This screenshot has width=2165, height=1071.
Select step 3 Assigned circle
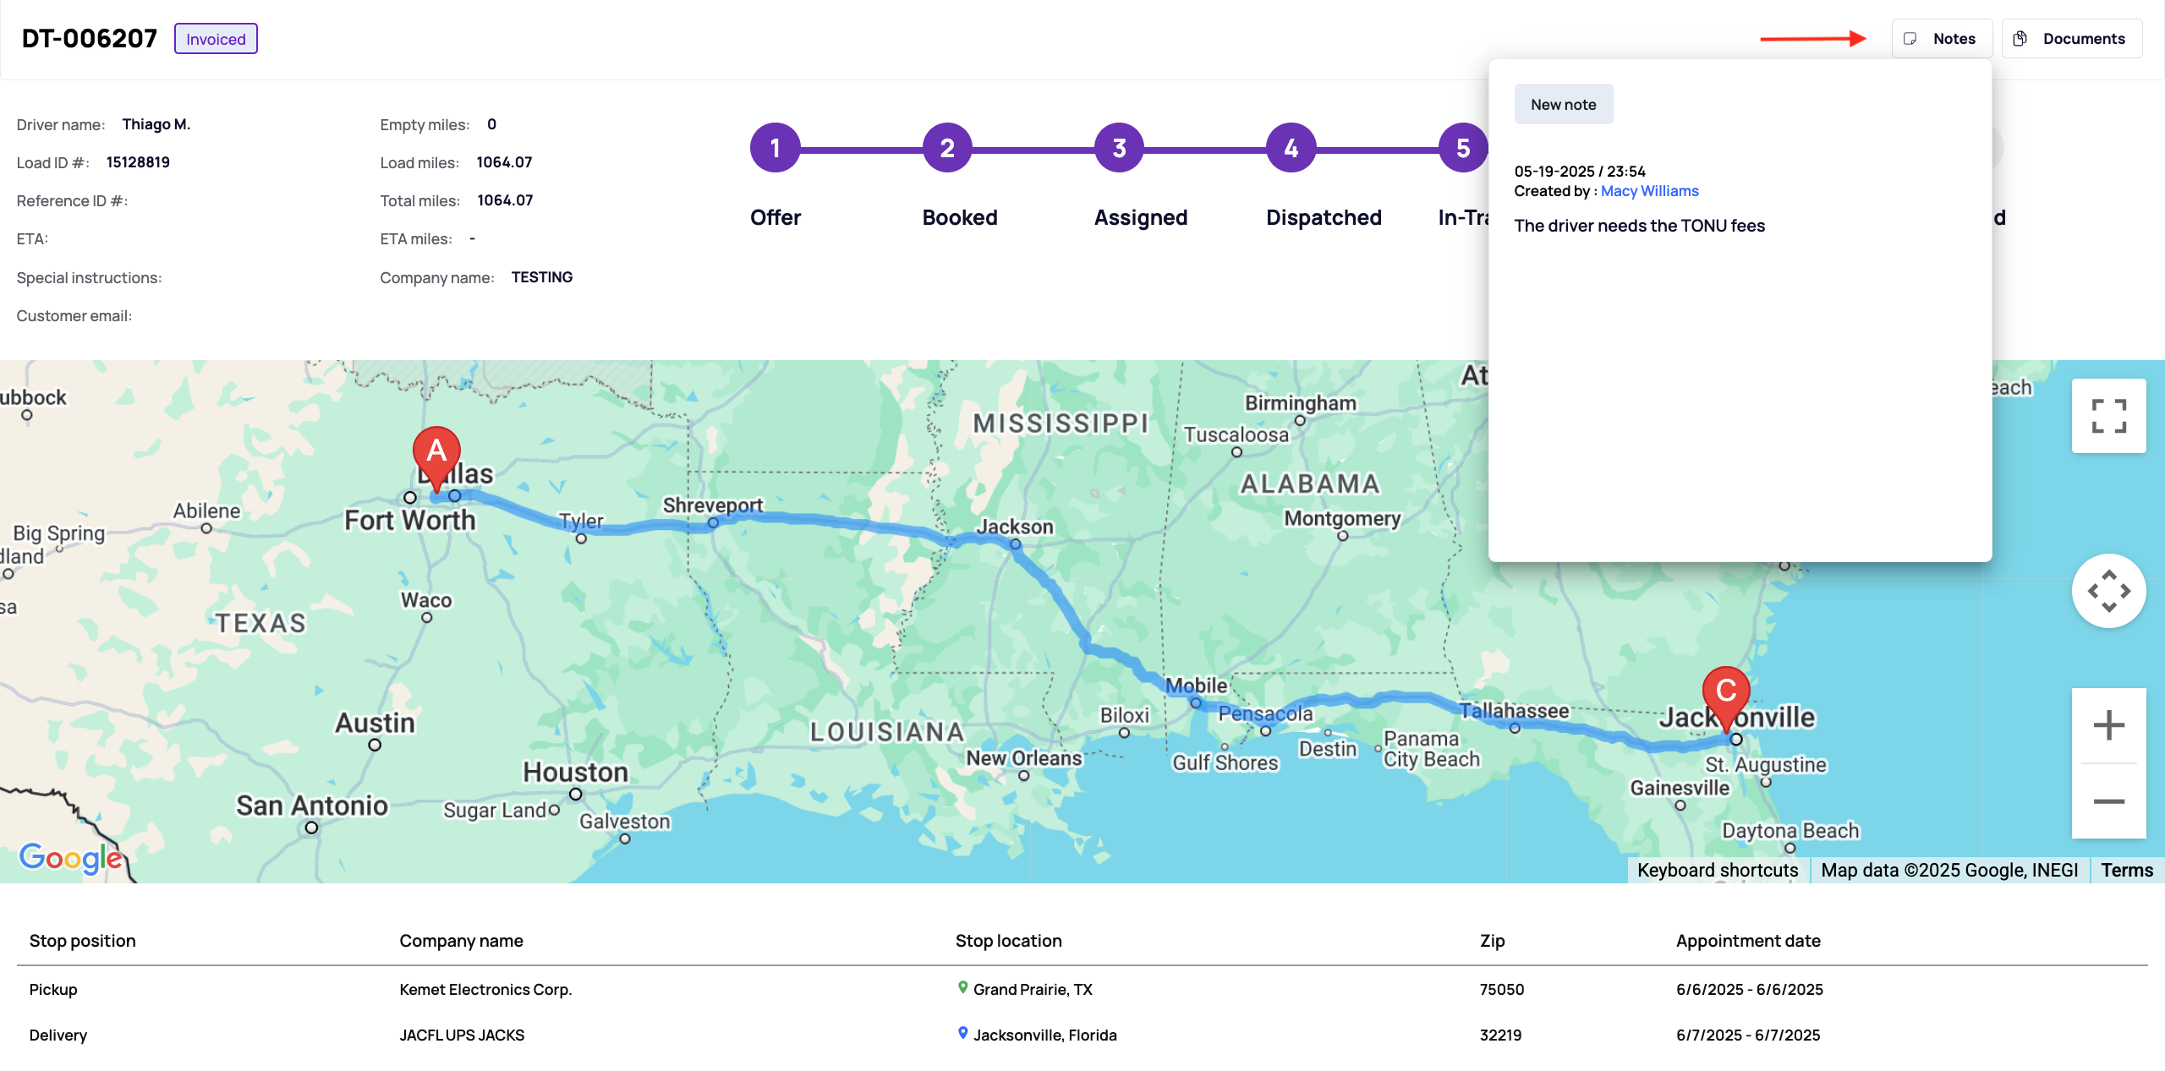point(1119,148)
